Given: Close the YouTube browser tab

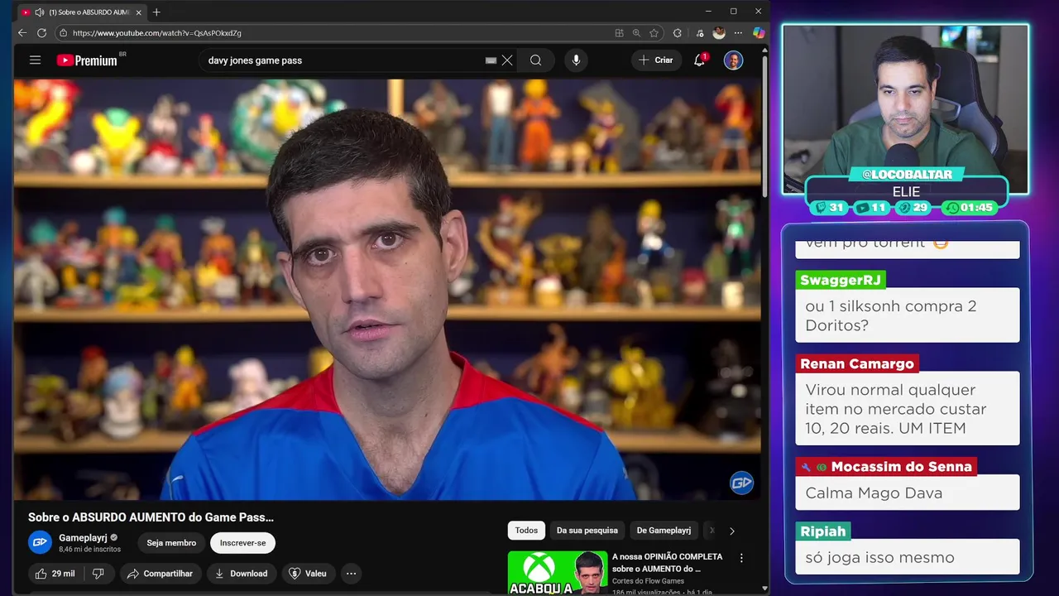Looking at the screenshot, I should 138,12.
